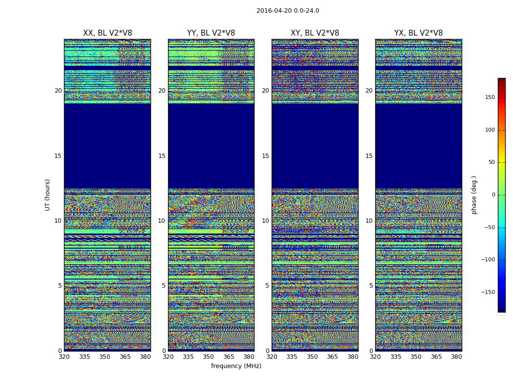The image size is (513, 390).
Task: Click the 50 tick on the colorbar
Action: 492,162
